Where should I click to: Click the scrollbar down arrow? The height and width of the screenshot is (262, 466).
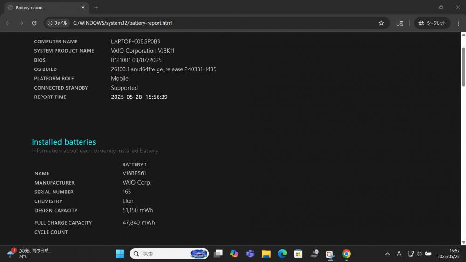coord(463,242)
